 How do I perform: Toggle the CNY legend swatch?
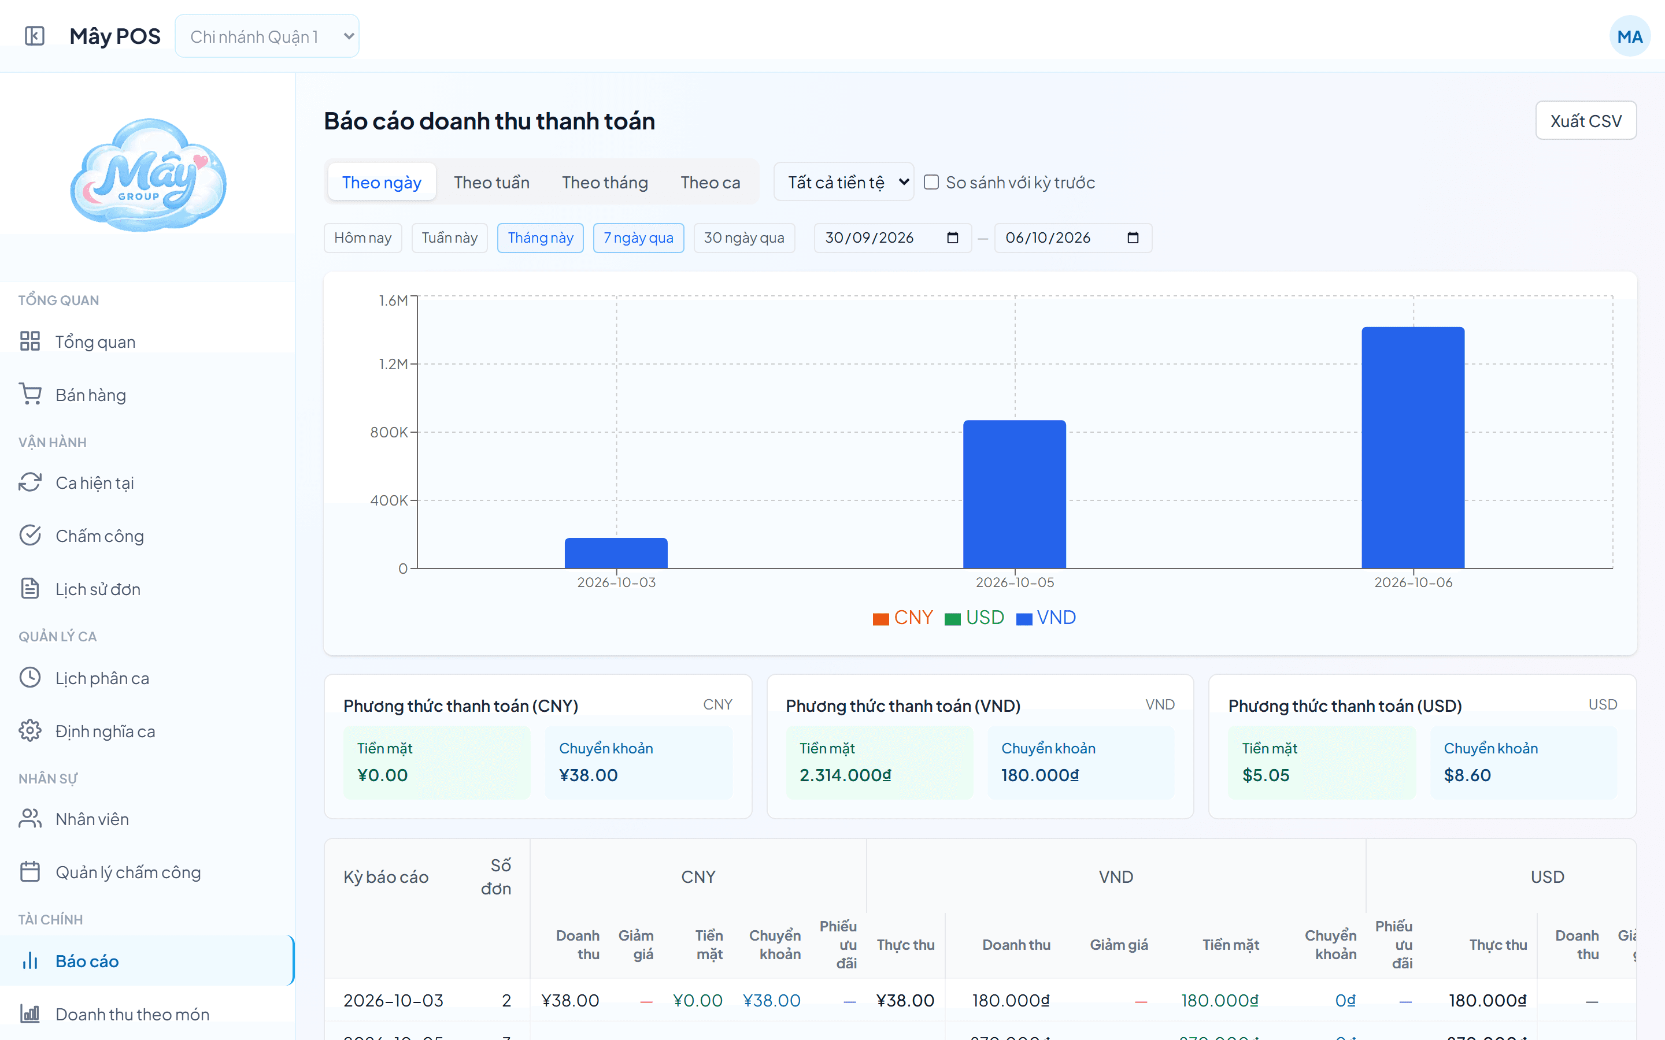[x=880, y=618]
